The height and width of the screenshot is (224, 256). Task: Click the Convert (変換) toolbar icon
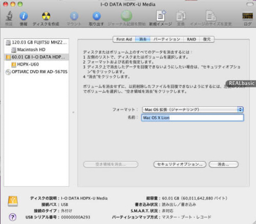[x=181, y=16]
